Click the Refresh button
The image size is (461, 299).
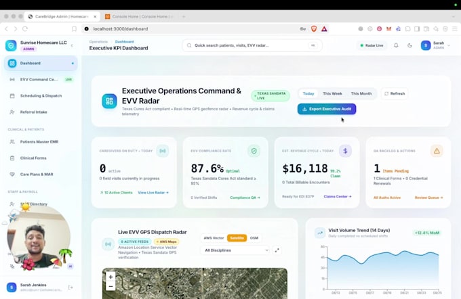click(395, 93)
